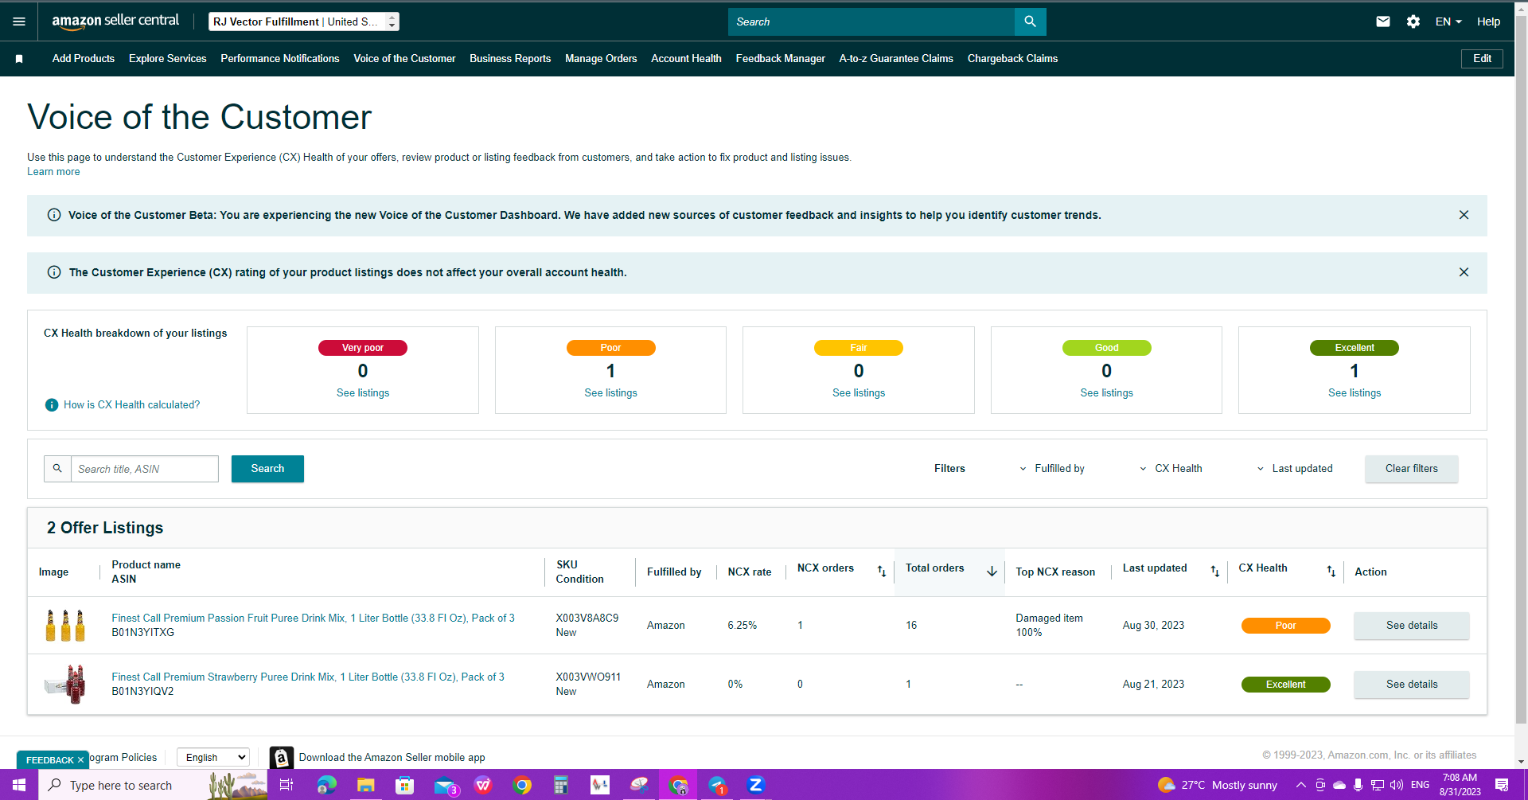Open A-to-z Guarantee Claims
This screenshot has height=800, width=1528.
pyautogui.click(x=896, y=59)
